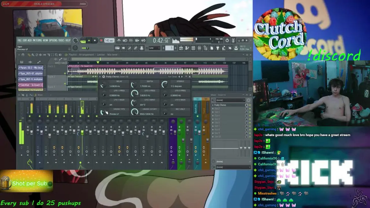
Task: Select the pink ClutchSet - To Insert 13 item
Action: [30, 85]
